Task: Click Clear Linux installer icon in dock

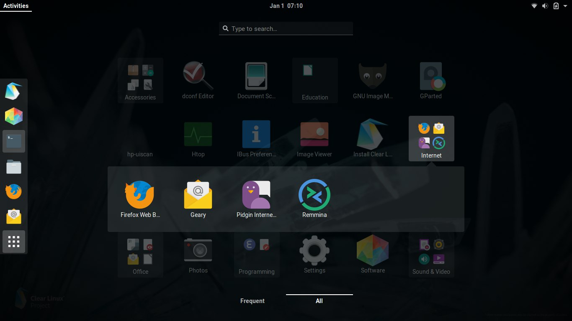Action: tap(14, 91)
